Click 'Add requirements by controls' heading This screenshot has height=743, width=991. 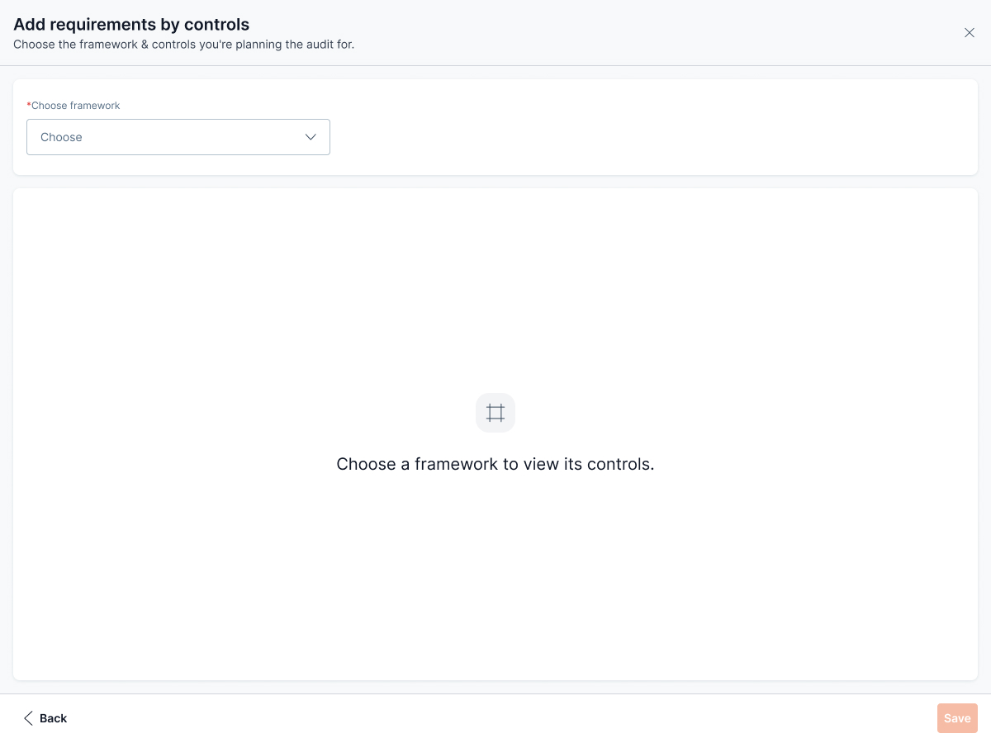click(x=131, y=25)
